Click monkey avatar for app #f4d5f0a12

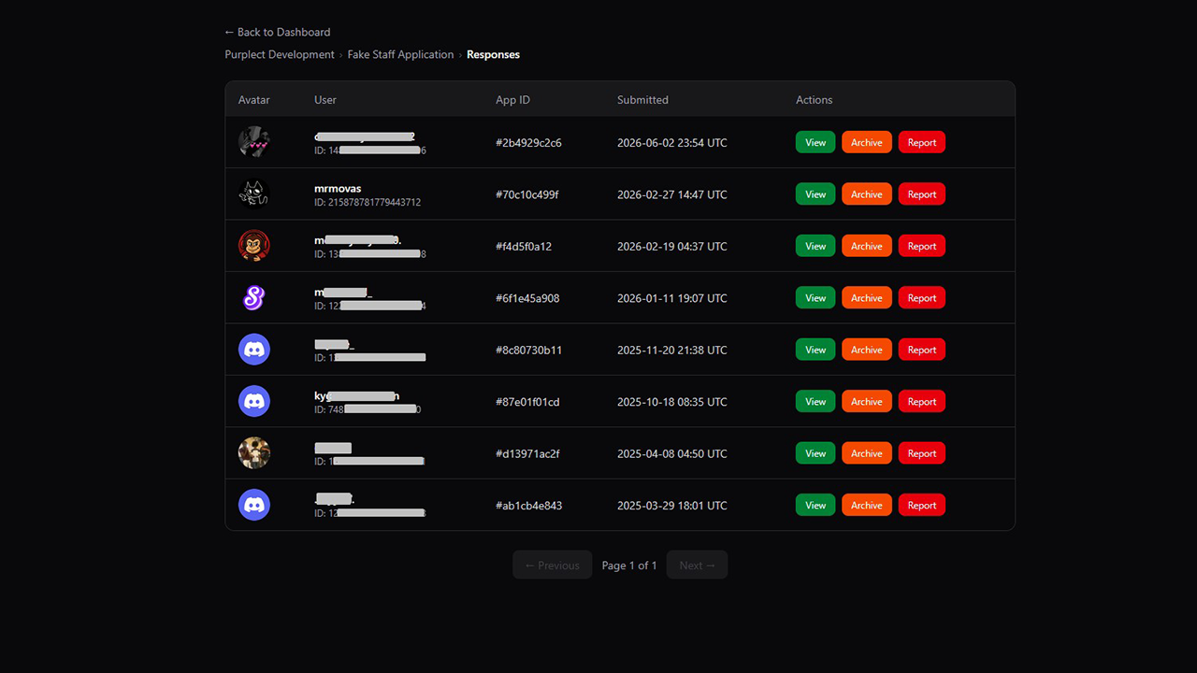[254, 246]
